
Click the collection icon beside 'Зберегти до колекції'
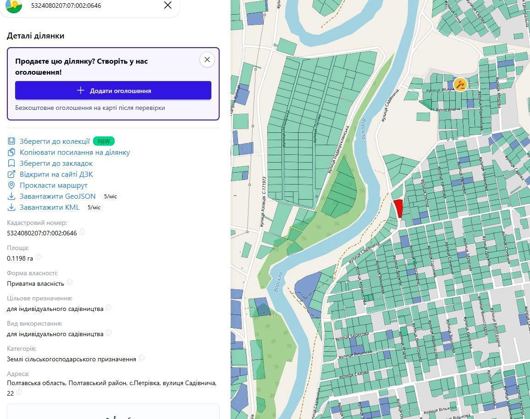point(11,141)
